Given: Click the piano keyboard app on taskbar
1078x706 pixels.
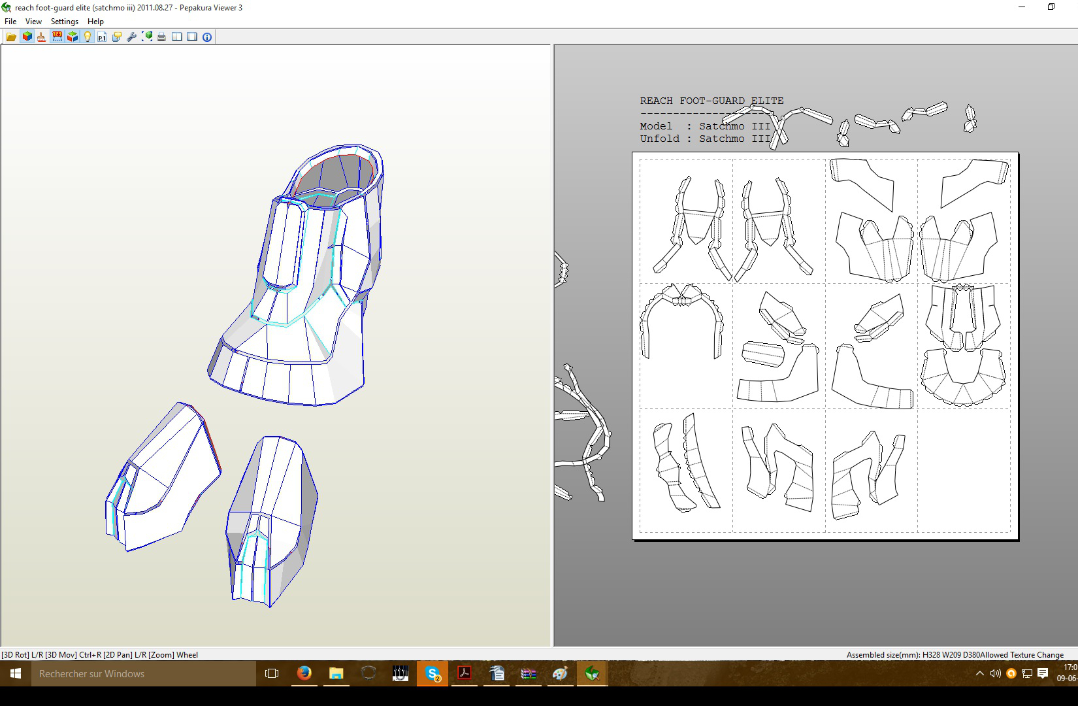Looking at the screenshot, I should click(400, 673).
